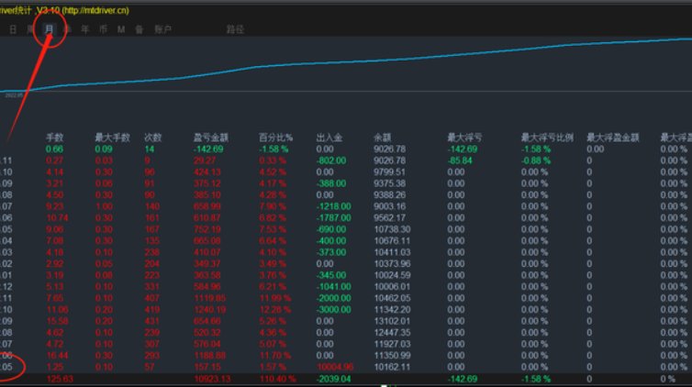Open the M tab
692x387 pixels.
click(121, 29)
